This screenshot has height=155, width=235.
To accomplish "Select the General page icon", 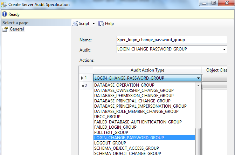I will tap(5, 29).
